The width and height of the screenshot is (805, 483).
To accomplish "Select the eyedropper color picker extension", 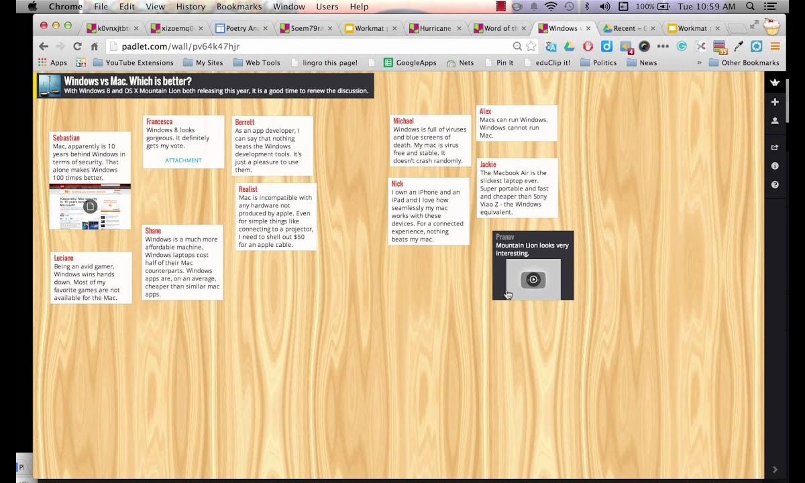I will (739, 46).
